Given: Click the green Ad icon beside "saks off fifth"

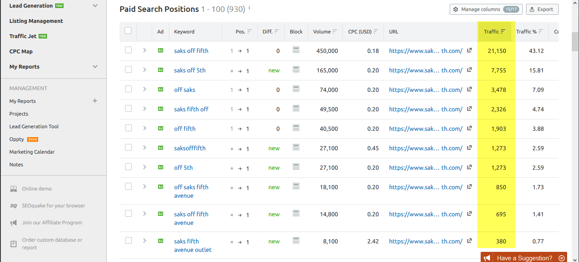Looking at the screenshot, I should point(161,50).
